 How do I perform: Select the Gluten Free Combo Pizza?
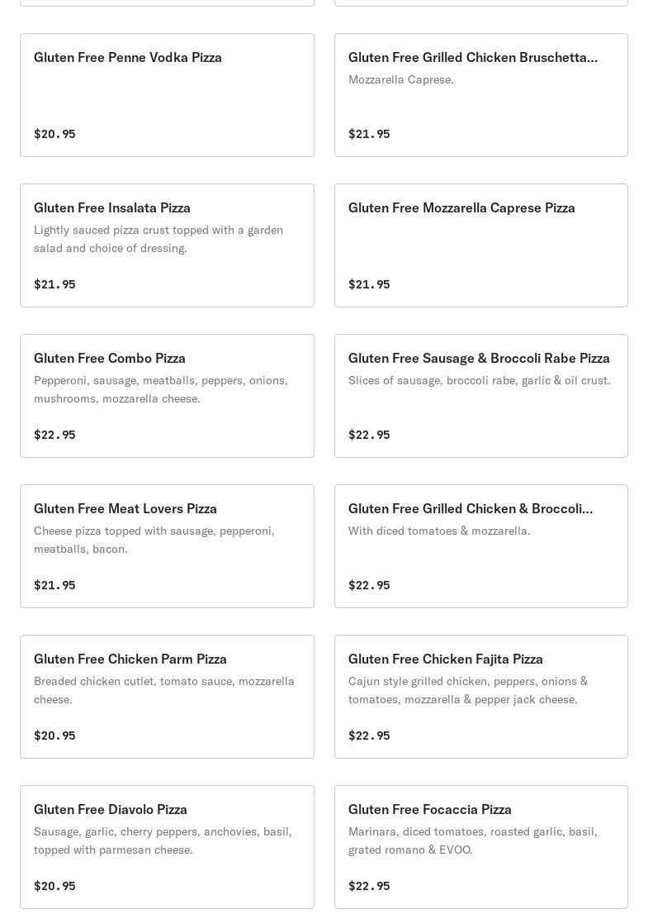(110, 359)
